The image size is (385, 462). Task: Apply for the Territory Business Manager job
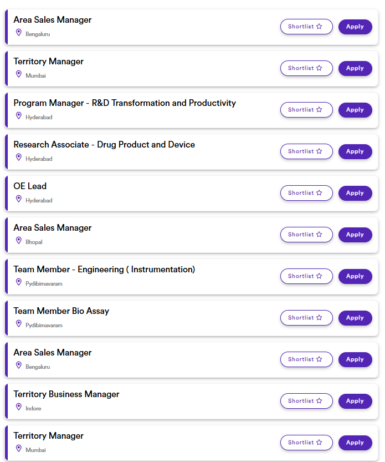(x=355, y=401)
